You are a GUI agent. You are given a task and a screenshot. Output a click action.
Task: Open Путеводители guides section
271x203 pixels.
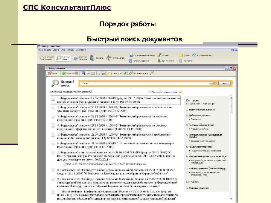[115, 58]
